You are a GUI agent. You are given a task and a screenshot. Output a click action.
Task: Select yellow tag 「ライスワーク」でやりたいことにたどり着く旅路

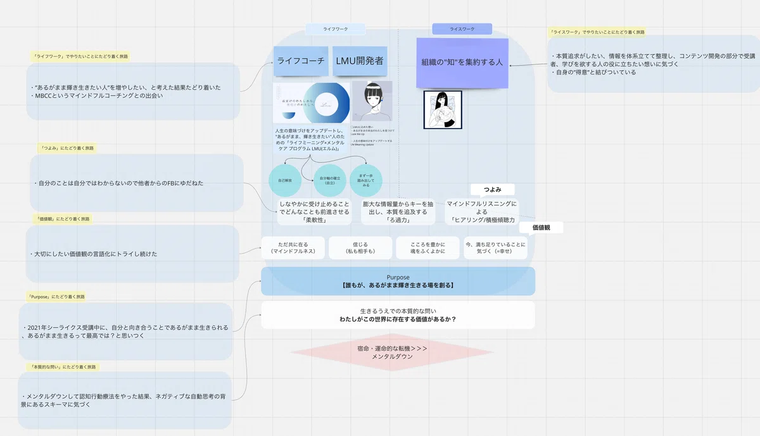(598, 32)
